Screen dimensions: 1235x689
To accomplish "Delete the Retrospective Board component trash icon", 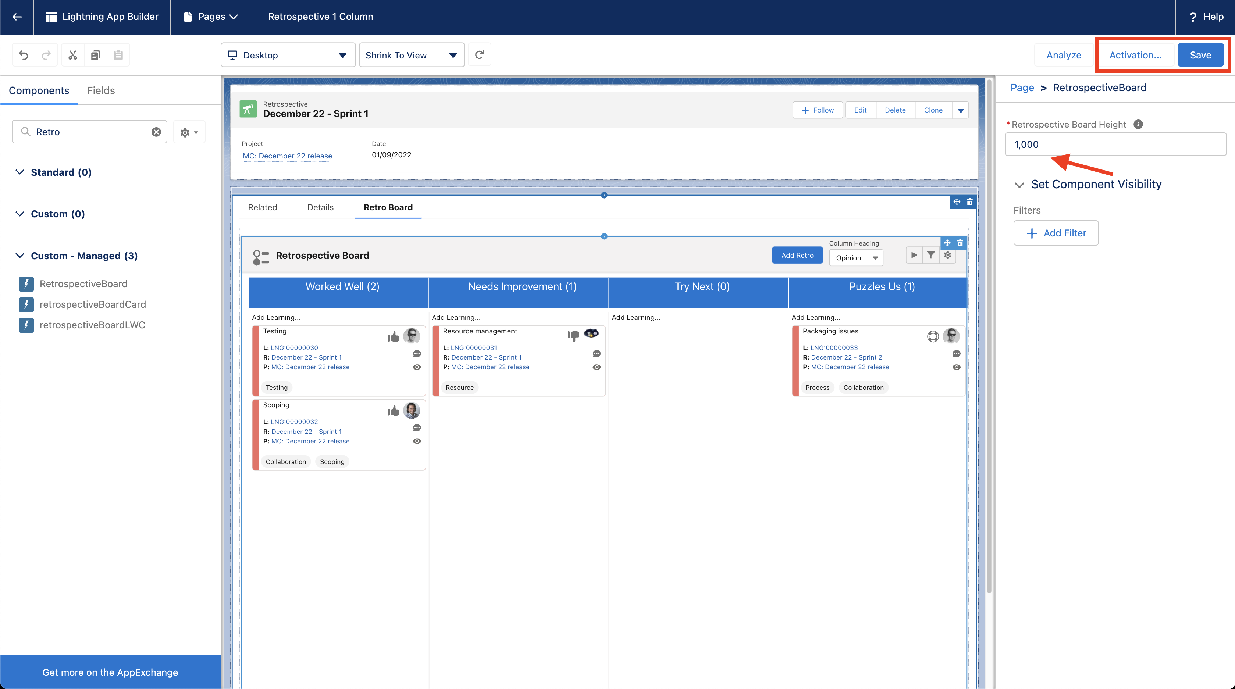I will tap(960, 243).
